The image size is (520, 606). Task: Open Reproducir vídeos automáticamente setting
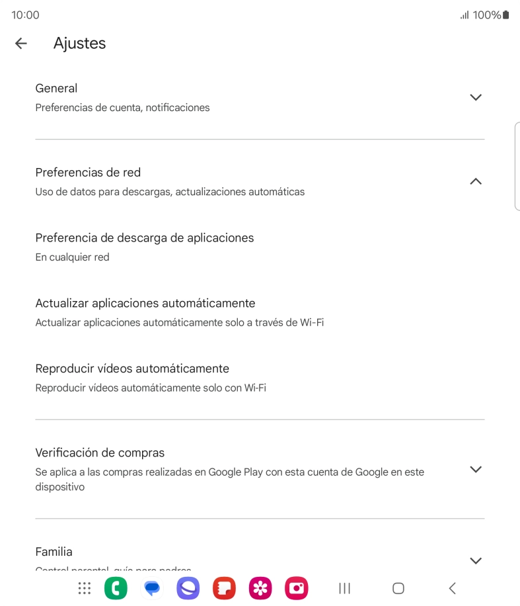(260, 378)
